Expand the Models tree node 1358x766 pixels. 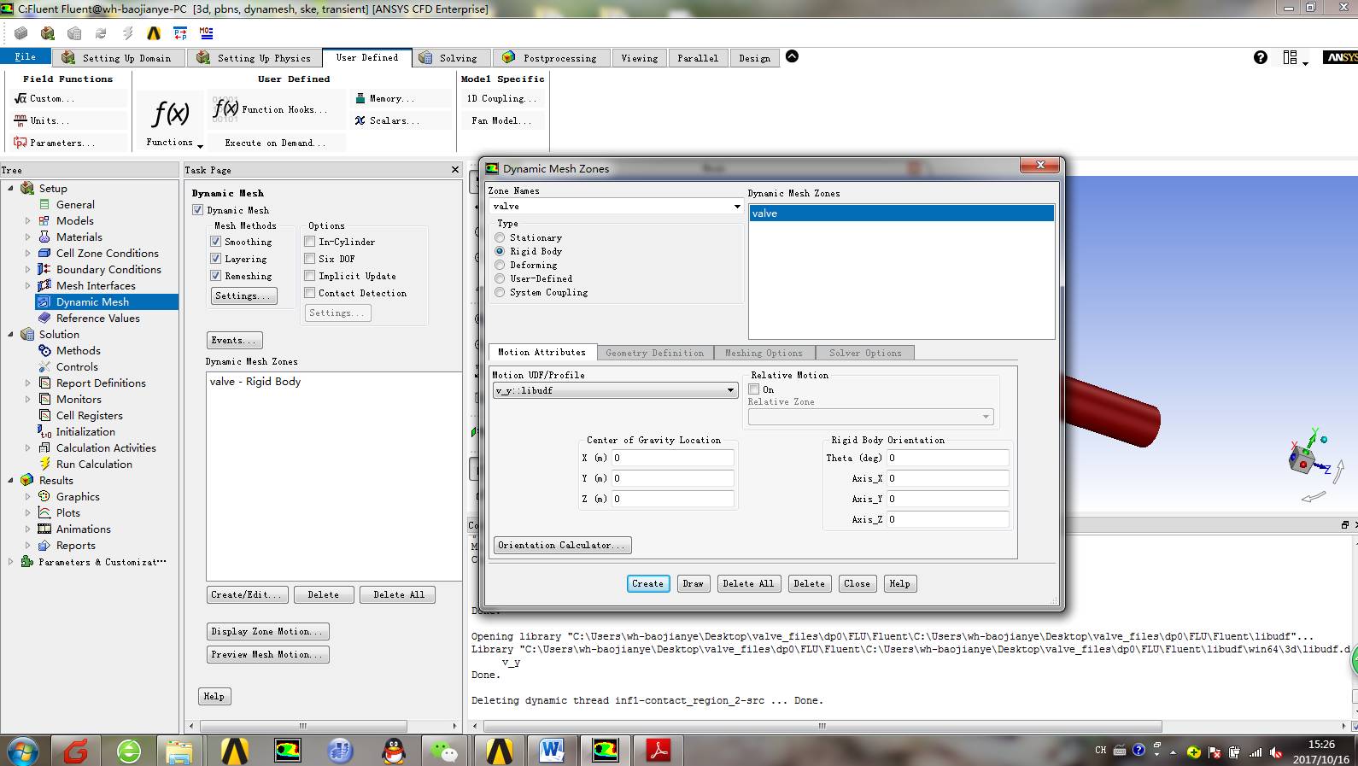[x=27, y=221]
